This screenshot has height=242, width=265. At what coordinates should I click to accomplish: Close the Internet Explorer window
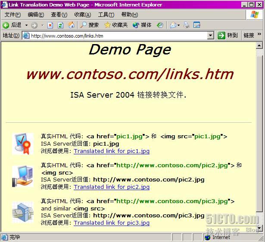(x=259, y=5)
